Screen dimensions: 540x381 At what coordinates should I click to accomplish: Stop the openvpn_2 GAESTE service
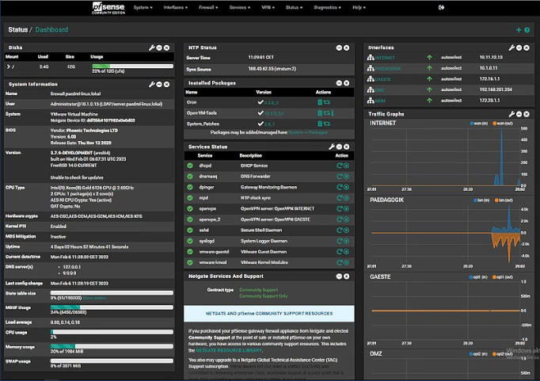(x=346, y=219)
